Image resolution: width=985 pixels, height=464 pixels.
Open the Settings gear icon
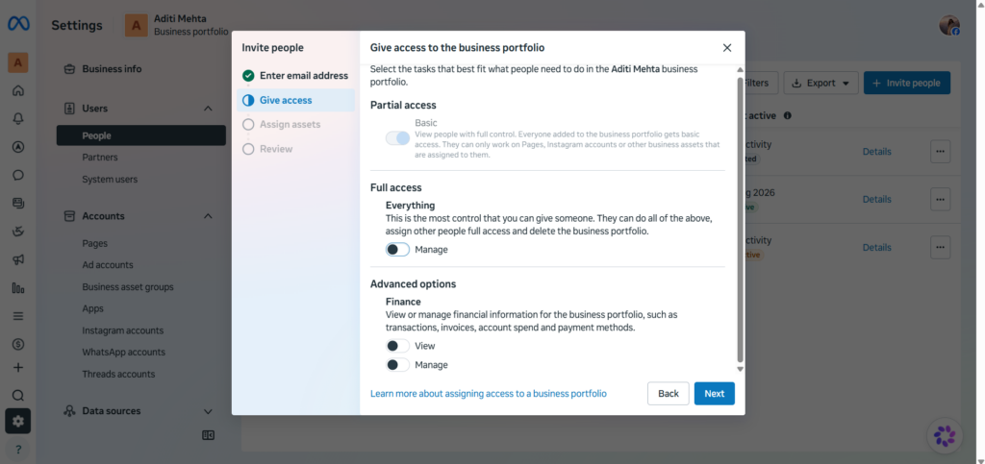pos(17,422)
